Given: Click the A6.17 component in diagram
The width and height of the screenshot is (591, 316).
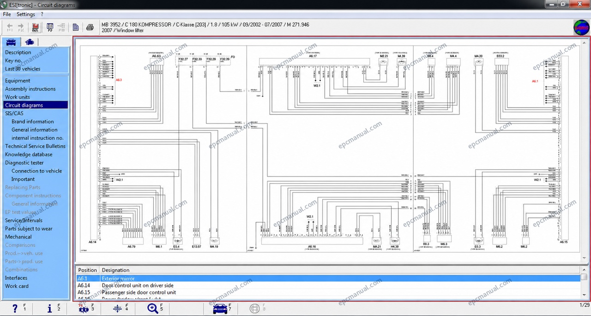Looking at the screenshot, I should click(x=314, y=61).
